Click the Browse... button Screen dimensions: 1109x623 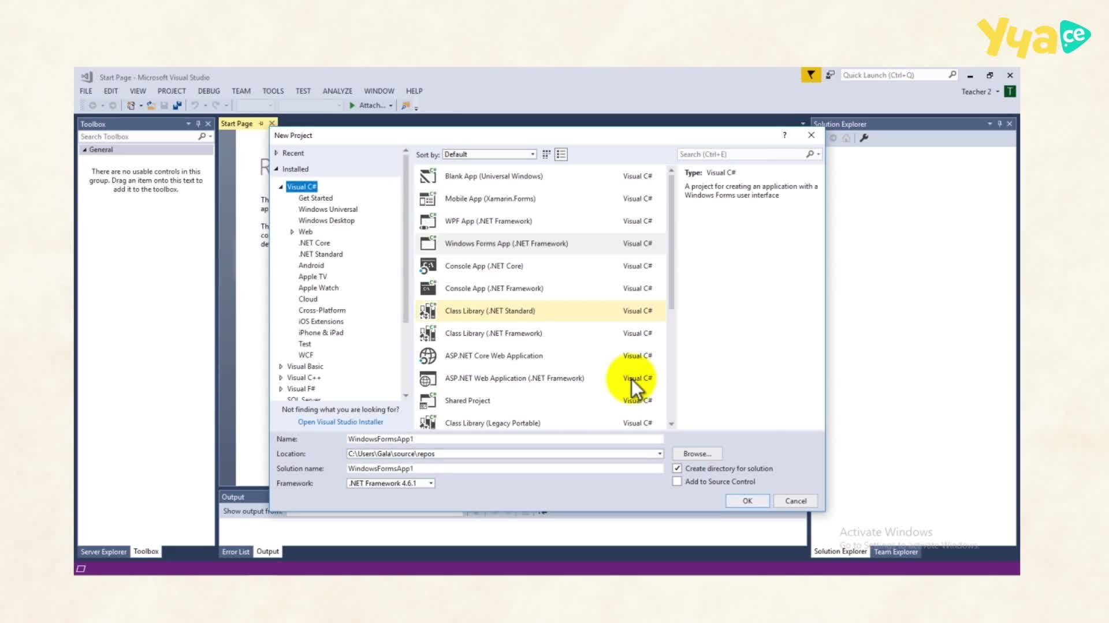[697, 454]
